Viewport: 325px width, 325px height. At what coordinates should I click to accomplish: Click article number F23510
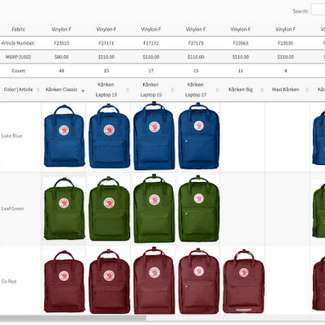(62, 43)
